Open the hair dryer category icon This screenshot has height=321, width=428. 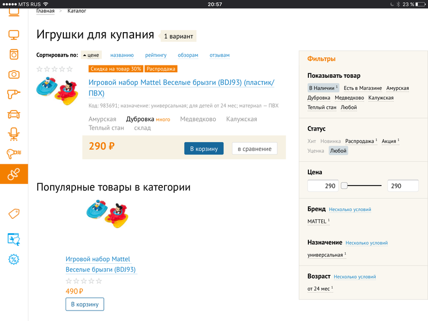click(x=14, y=154)
